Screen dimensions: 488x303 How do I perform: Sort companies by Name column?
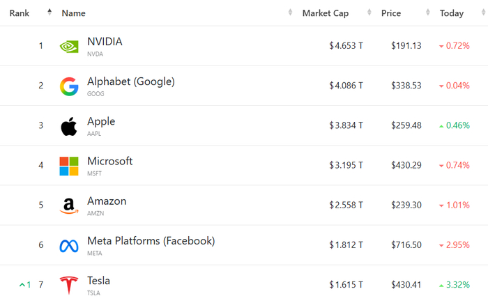pos(73,13)
